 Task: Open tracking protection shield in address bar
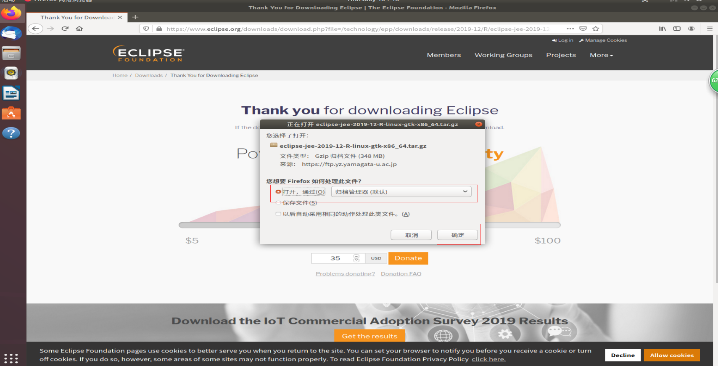146,29
